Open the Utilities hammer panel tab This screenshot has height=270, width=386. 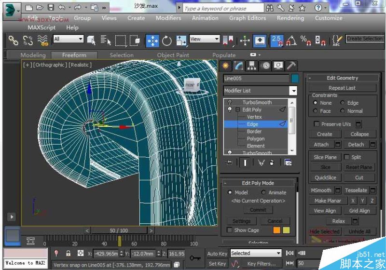[291, 66]
